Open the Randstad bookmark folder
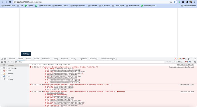The height and width of the screenshot is (107, 197). pos(92,6)
